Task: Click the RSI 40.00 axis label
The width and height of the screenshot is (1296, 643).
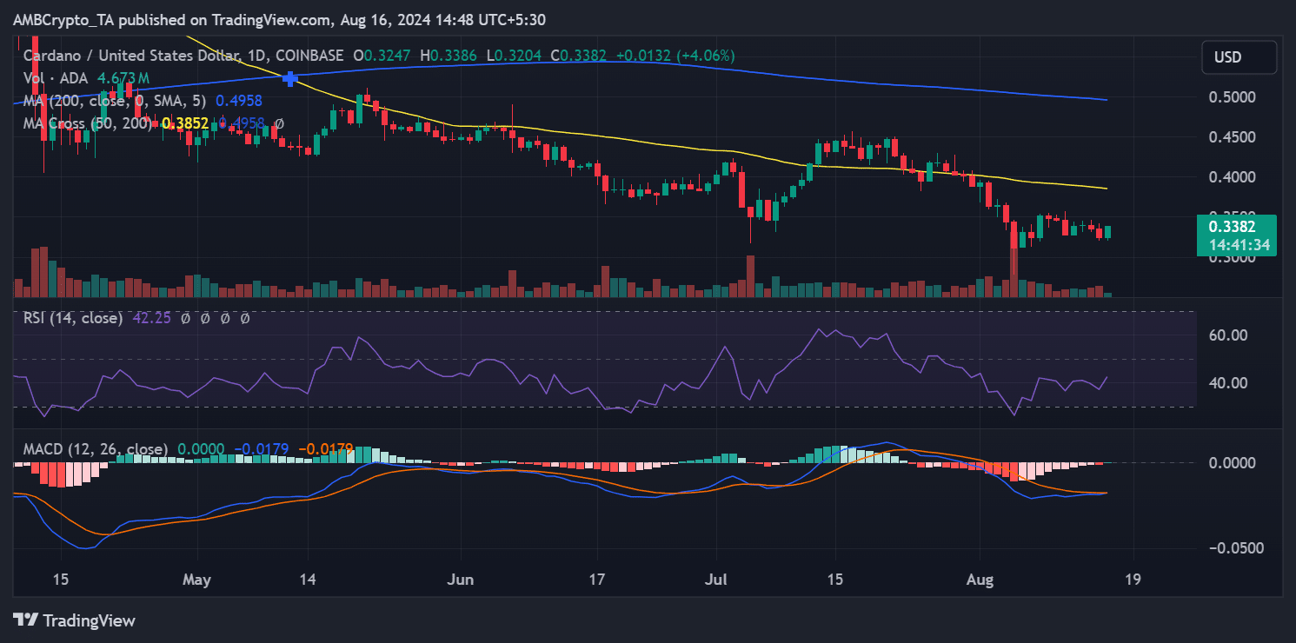Action: coord(1229,383)
